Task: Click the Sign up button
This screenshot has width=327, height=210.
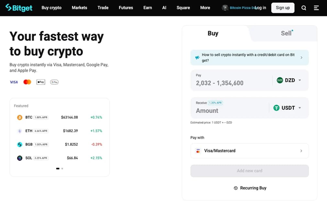Action: [283, 8]
